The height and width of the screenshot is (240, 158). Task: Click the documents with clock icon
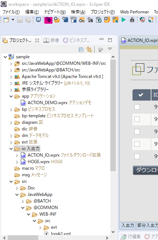tap(99, 20)
